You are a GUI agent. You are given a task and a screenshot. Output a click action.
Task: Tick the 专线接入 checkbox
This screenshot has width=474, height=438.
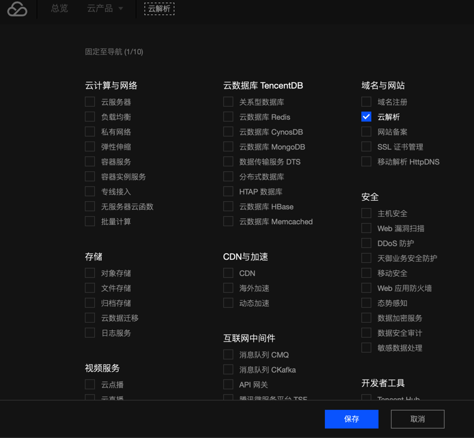[90, 191]
